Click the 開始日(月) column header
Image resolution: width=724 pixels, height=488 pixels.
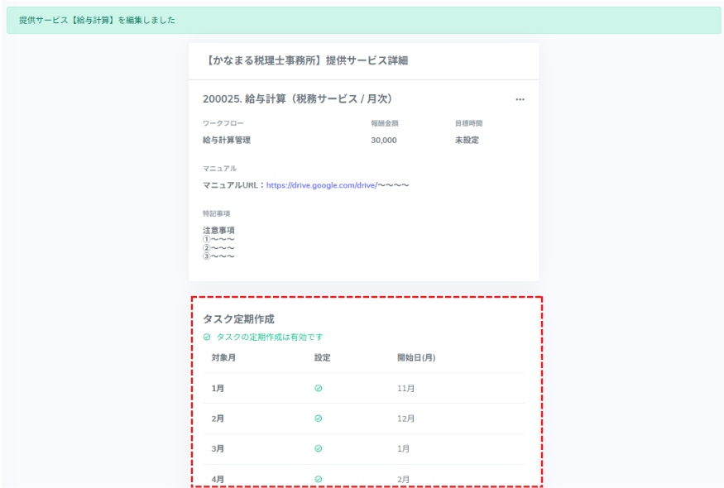tap(416, 357)
